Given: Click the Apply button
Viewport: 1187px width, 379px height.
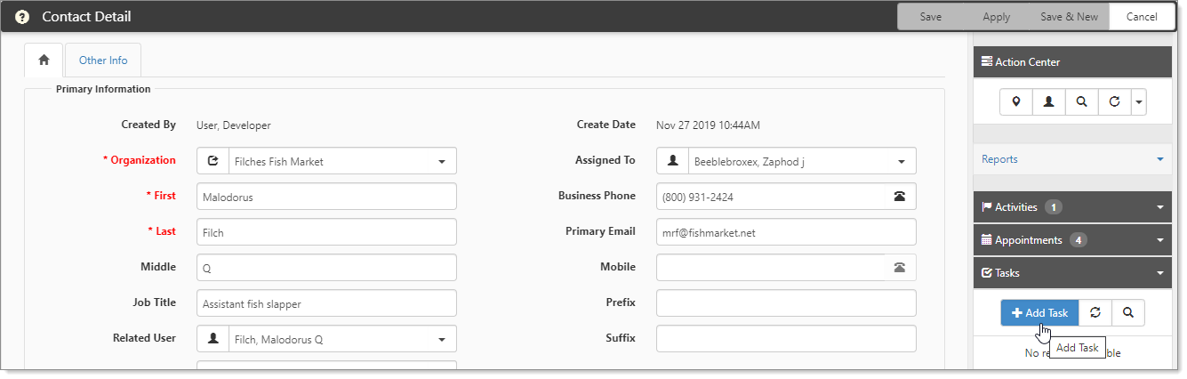Looking at the screenshot, I should (x=997, y=17).
